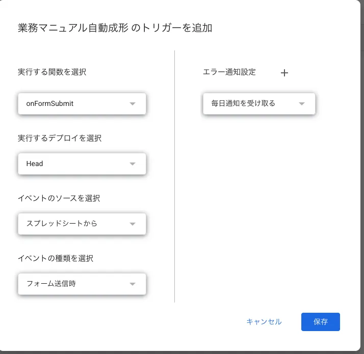Click the 実行する関数を選択 label
The image size is (364, 354).
[52, 72]
